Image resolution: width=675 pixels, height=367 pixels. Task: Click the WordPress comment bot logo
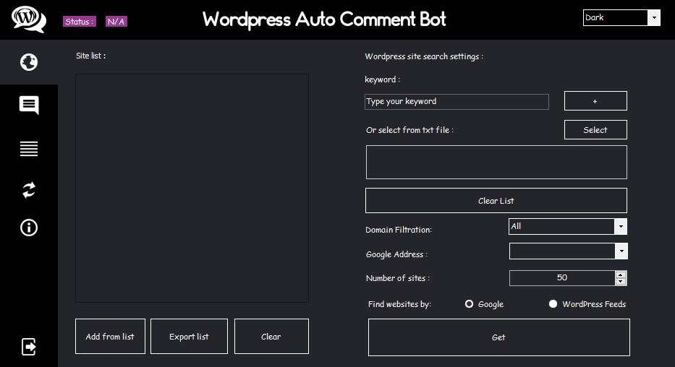pos(29,19)
